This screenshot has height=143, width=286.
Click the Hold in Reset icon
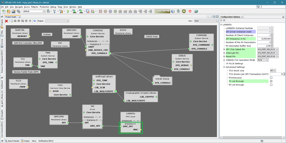tap(88, 11)
